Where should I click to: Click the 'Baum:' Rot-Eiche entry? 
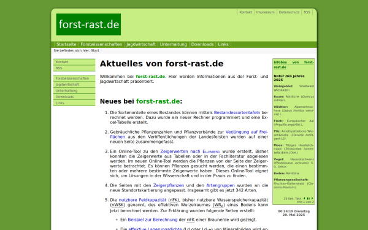coord(294,98)
